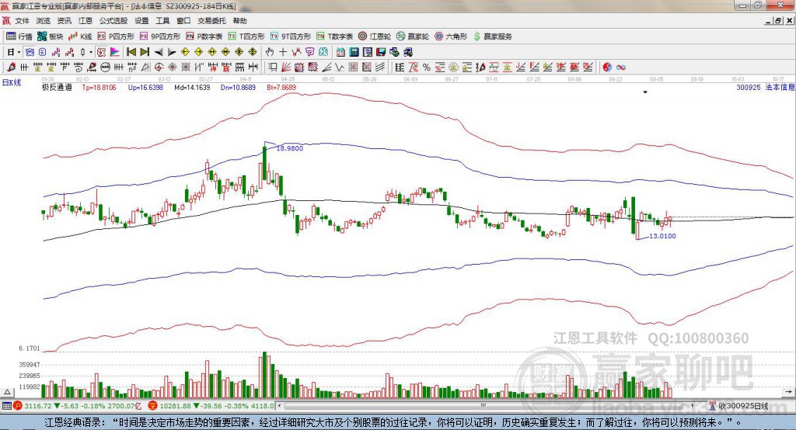The height and width of the screenshot is (430, 796).
Task: Open the 六角形 hexagon tool
Action: coord(451,36)
